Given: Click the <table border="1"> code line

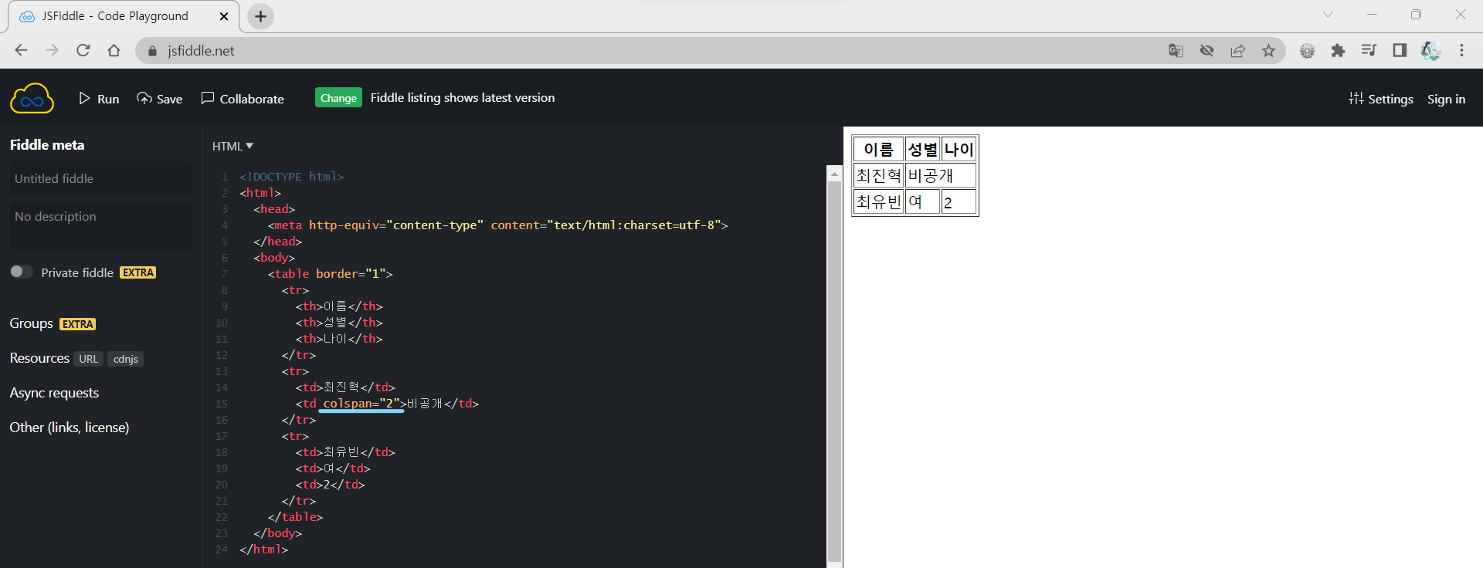Looking at the screenshot, I should (x=331, y=274).
